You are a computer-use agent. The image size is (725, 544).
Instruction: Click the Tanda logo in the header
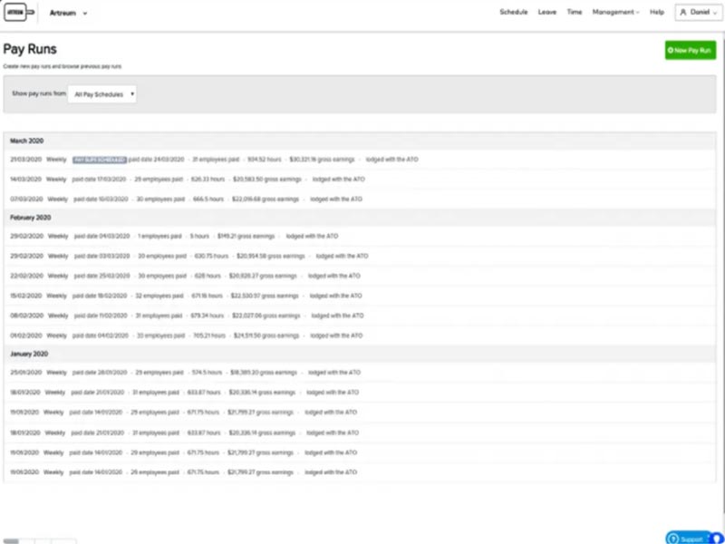[x=21, y=14]
